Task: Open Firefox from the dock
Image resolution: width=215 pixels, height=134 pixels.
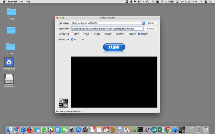Action: click(x=30, y=130)
